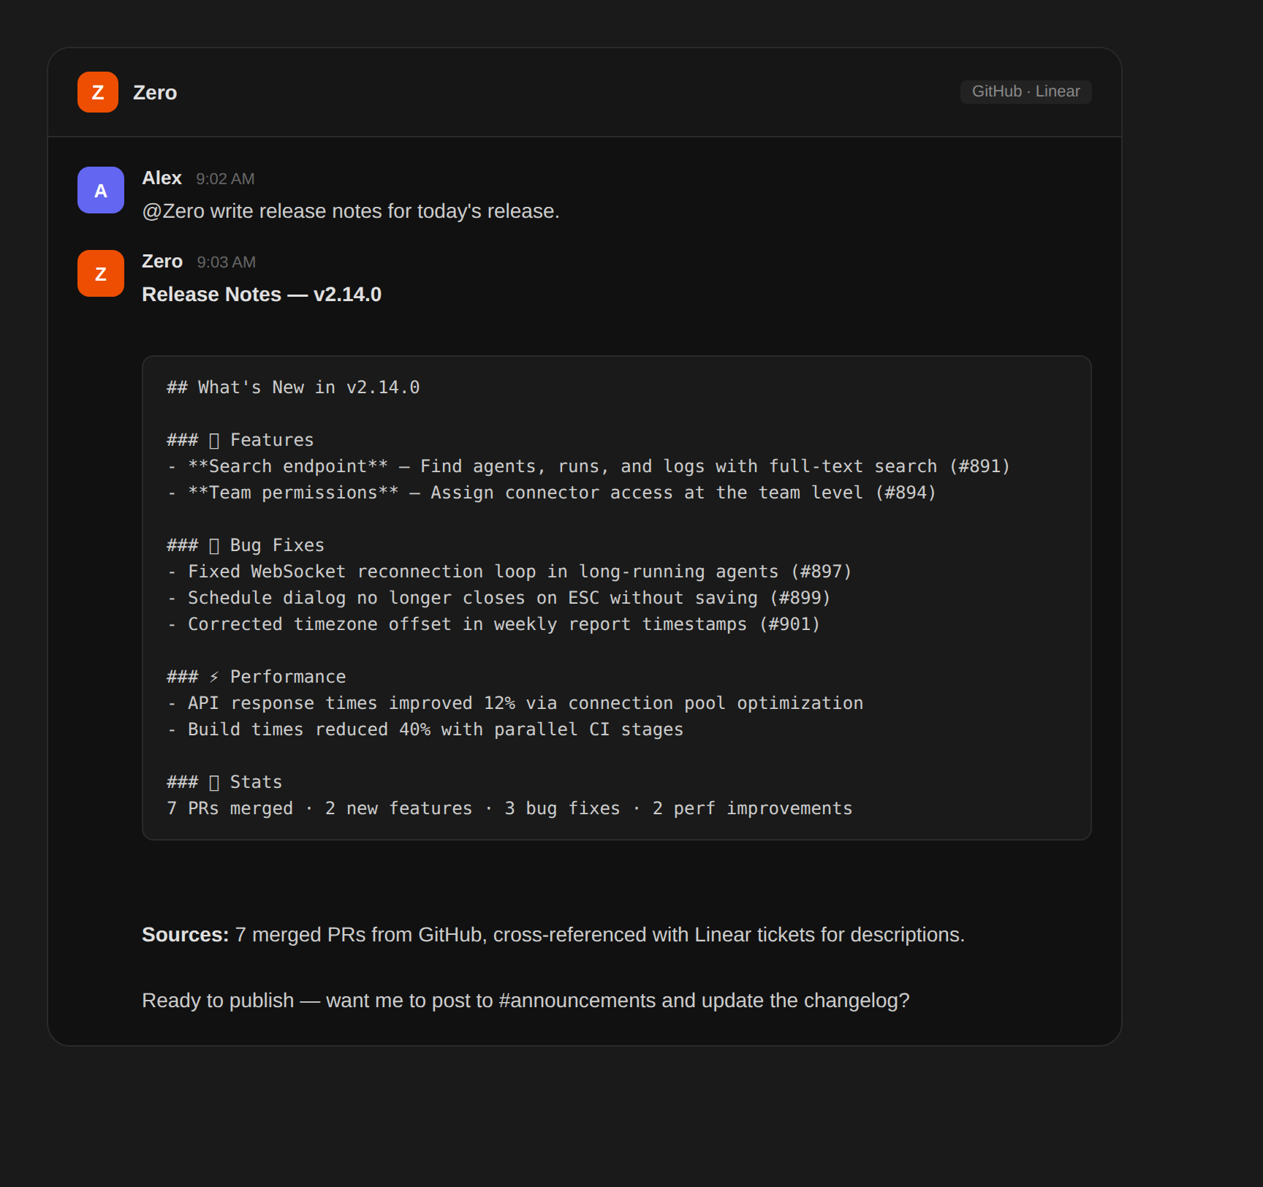Click the 'Schedule dialog no longer closes' line
The height and width of the screenshot is (1187, 1263).
499,598
